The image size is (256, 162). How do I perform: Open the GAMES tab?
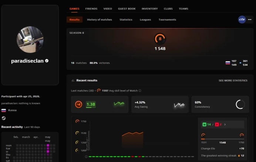click(74, 9)
